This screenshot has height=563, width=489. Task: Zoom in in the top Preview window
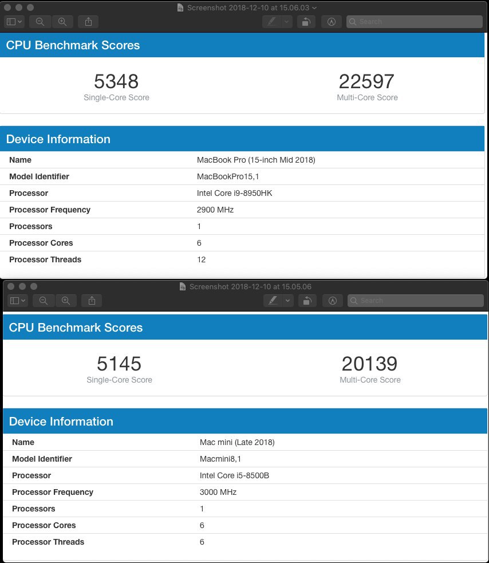click(x=62, y=22)
